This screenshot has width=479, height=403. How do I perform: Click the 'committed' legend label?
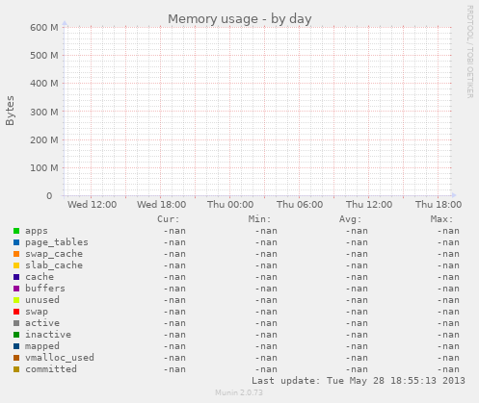pos(51,369)
